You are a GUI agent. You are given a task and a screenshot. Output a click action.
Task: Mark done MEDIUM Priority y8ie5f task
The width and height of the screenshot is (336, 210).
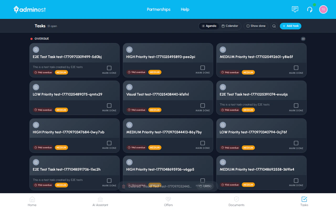pyautogui.click(x=296, y=68)
